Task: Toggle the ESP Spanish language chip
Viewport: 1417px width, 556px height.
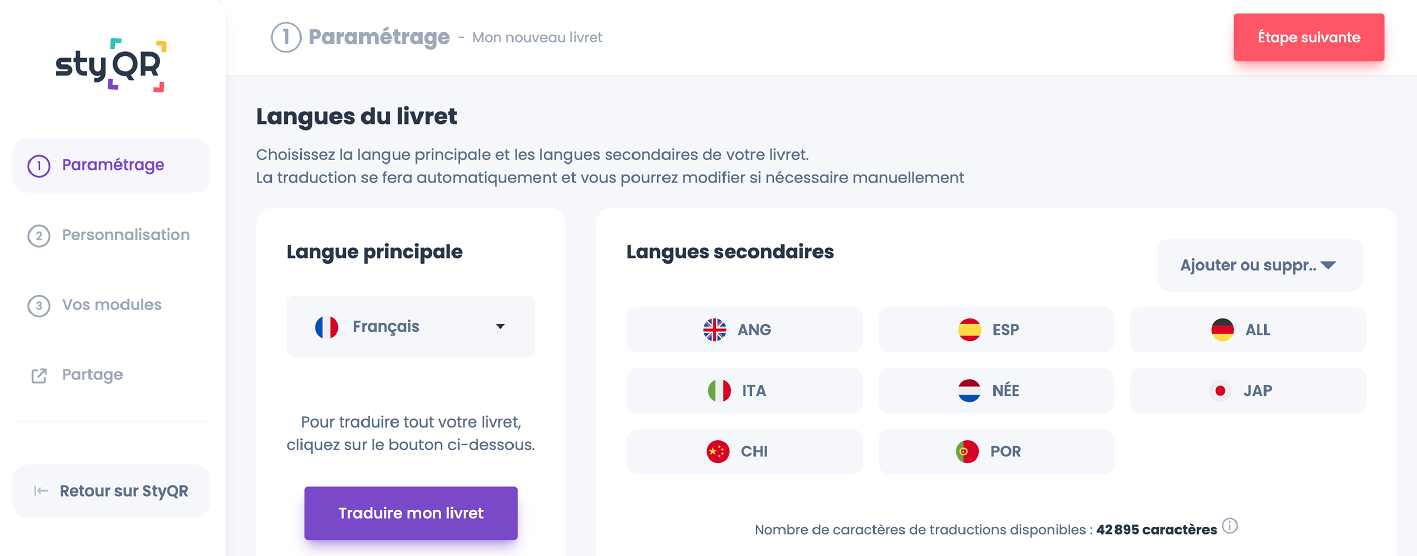Action: point(996,330)
